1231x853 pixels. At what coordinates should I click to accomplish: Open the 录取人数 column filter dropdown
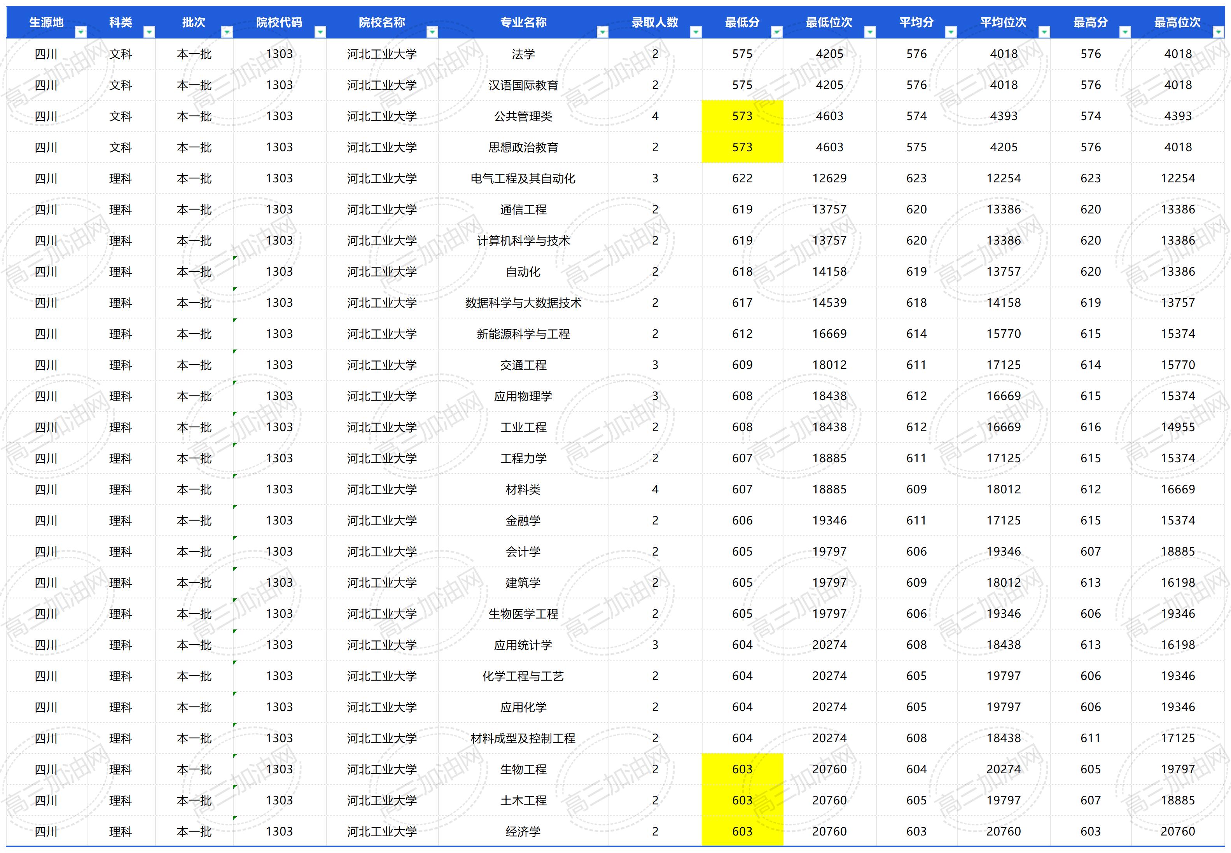pyautogui.click(x=696, y=32)
